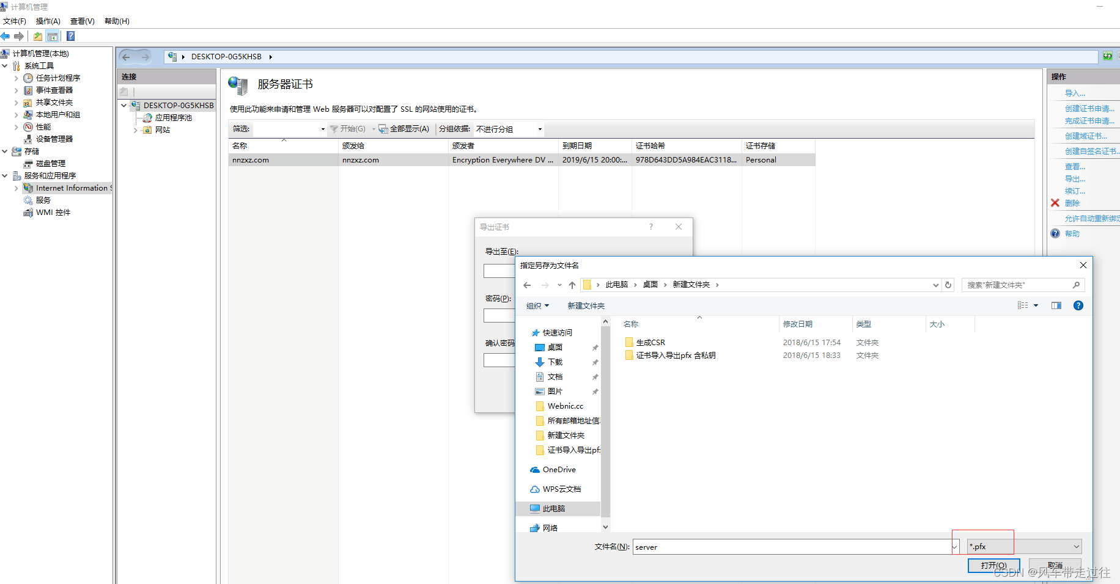The height and width of the screenshot is (584, 1120).
Task: Click the Open button in the save dialog
Action: (993, 565)
